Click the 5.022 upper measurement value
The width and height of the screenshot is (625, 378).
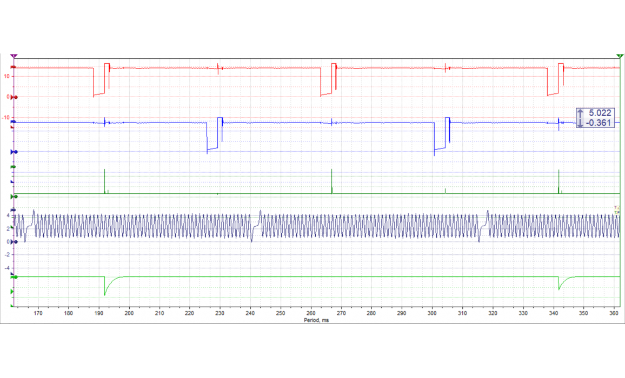[x=599, y=113]
